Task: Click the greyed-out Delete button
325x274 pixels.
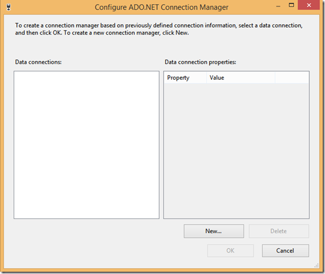Action: 279,231
